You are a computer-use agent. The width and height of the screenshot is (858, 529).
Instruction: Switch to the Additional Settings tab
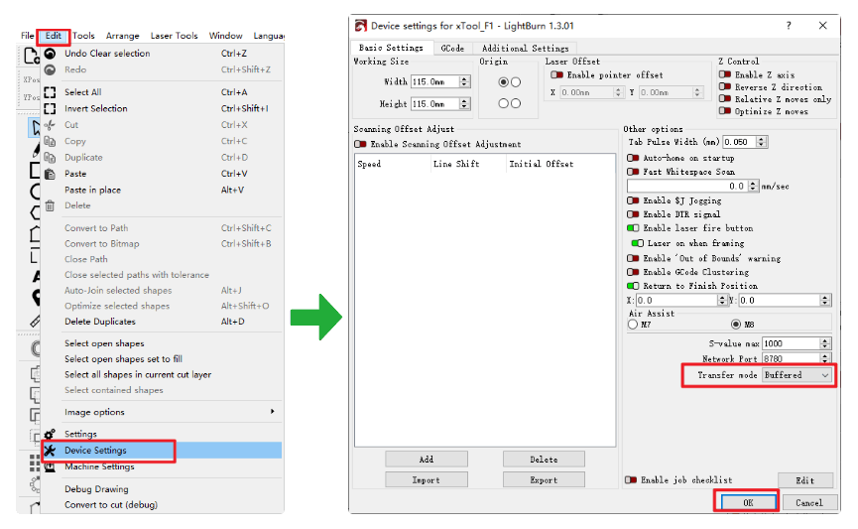click(526, 49)
